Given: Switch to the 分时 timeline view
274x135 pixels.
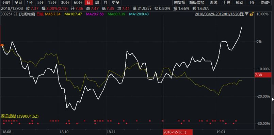Looking at the screenshot, I should (6, 2).
